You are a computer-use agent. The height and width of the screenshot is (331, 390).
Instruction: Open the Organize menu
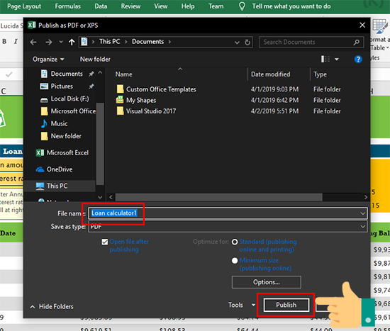[x=48, y=60]
